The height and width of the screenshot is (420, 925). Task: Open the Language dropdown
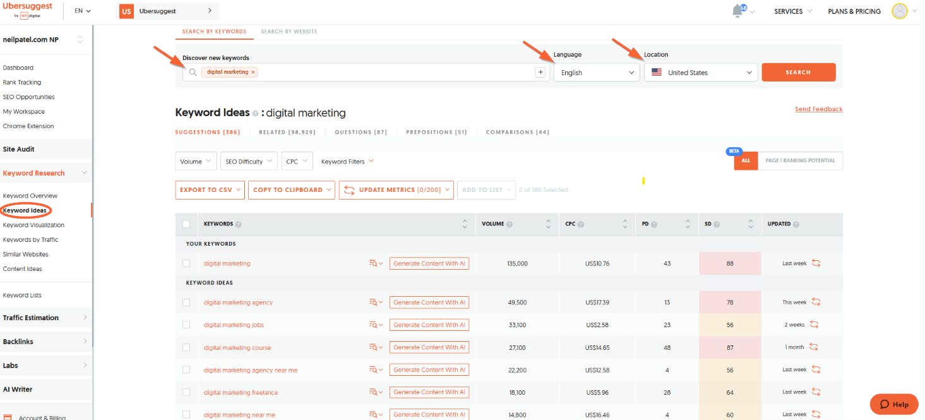pyautogui.click(x=597, y=73)
